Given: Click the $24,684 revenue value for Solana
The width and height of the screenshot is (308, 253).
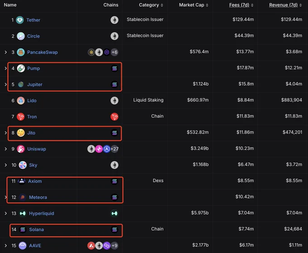Looking at the screenshot, I should click(293, 229).
